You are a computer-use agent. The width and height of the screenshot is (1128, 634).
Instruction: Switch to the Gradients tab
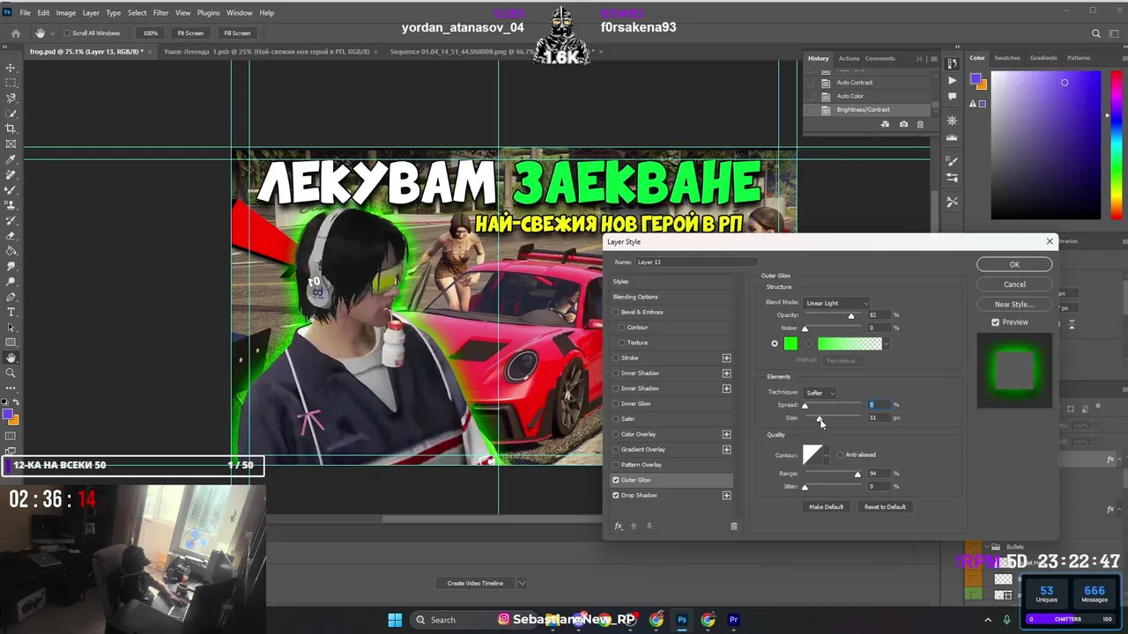tap(1043, 58)
